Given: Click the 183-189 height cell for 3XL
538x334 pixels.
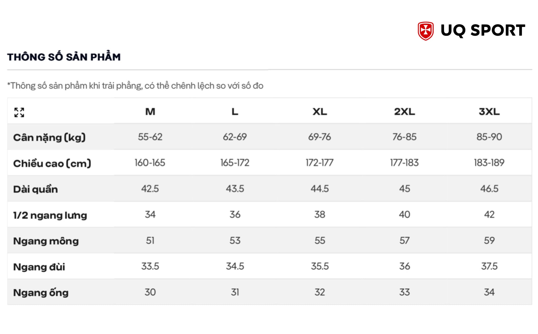Looking at the screenshot, I should (489, 163).
